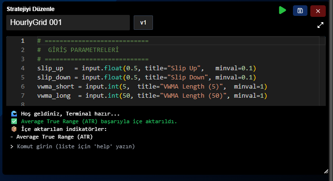Click line number 2 in the gutter
Screen dimensions: 333x181
tap(23, 50)
